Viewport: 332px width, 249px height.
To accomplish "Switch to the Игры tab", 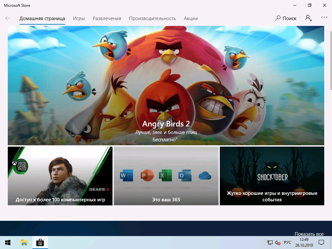I will click(79, 18).
